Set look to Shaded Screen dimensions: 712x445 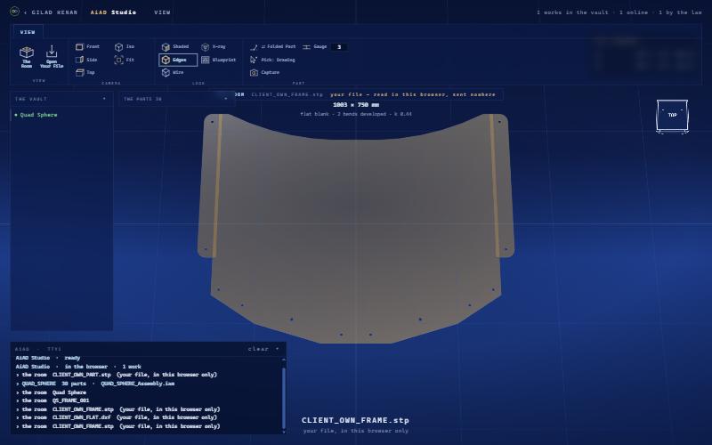[x=175, y=47]
